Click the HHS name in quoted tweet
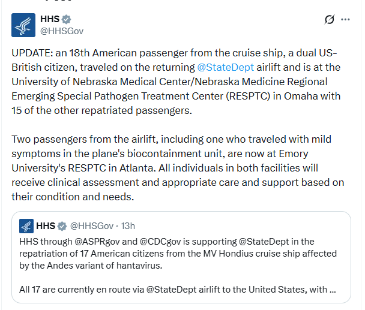This screenshot has height=310, width=365. tap(46, 226)
